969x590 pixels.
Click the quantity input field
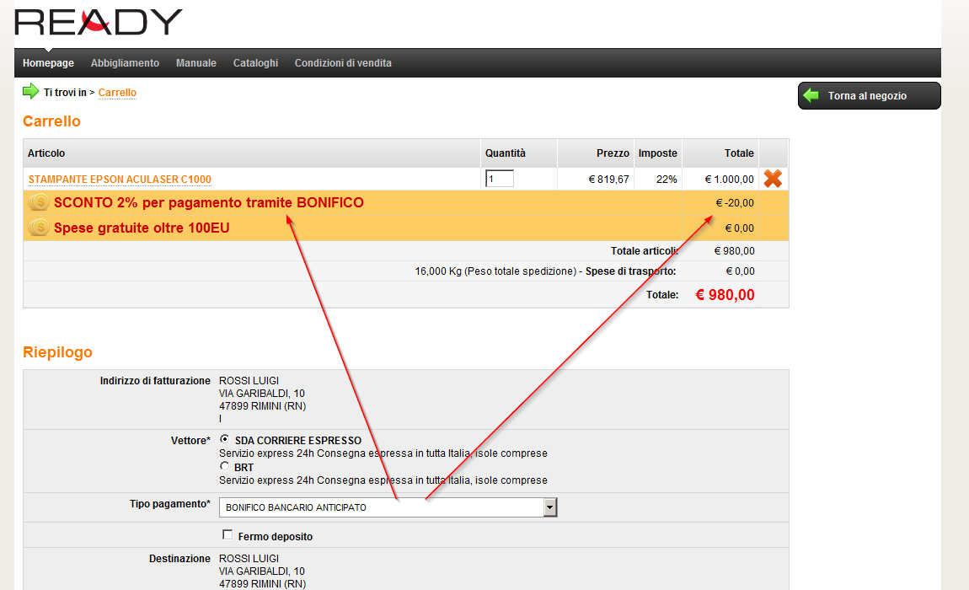pos(500,179)
